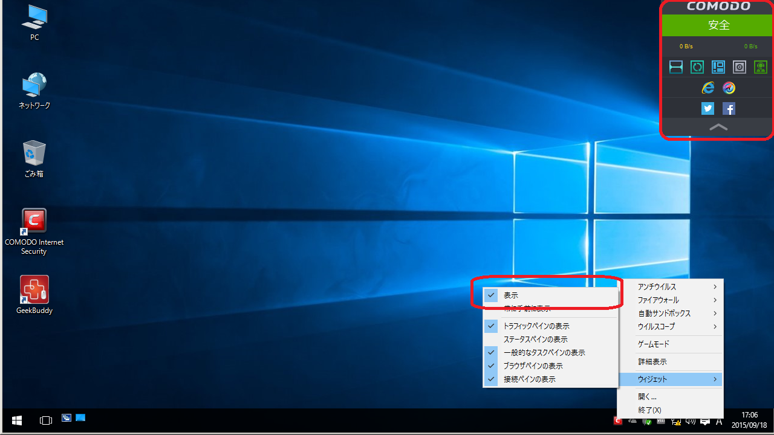Click the gray quarantine vault icon in widget

(740, 67)
